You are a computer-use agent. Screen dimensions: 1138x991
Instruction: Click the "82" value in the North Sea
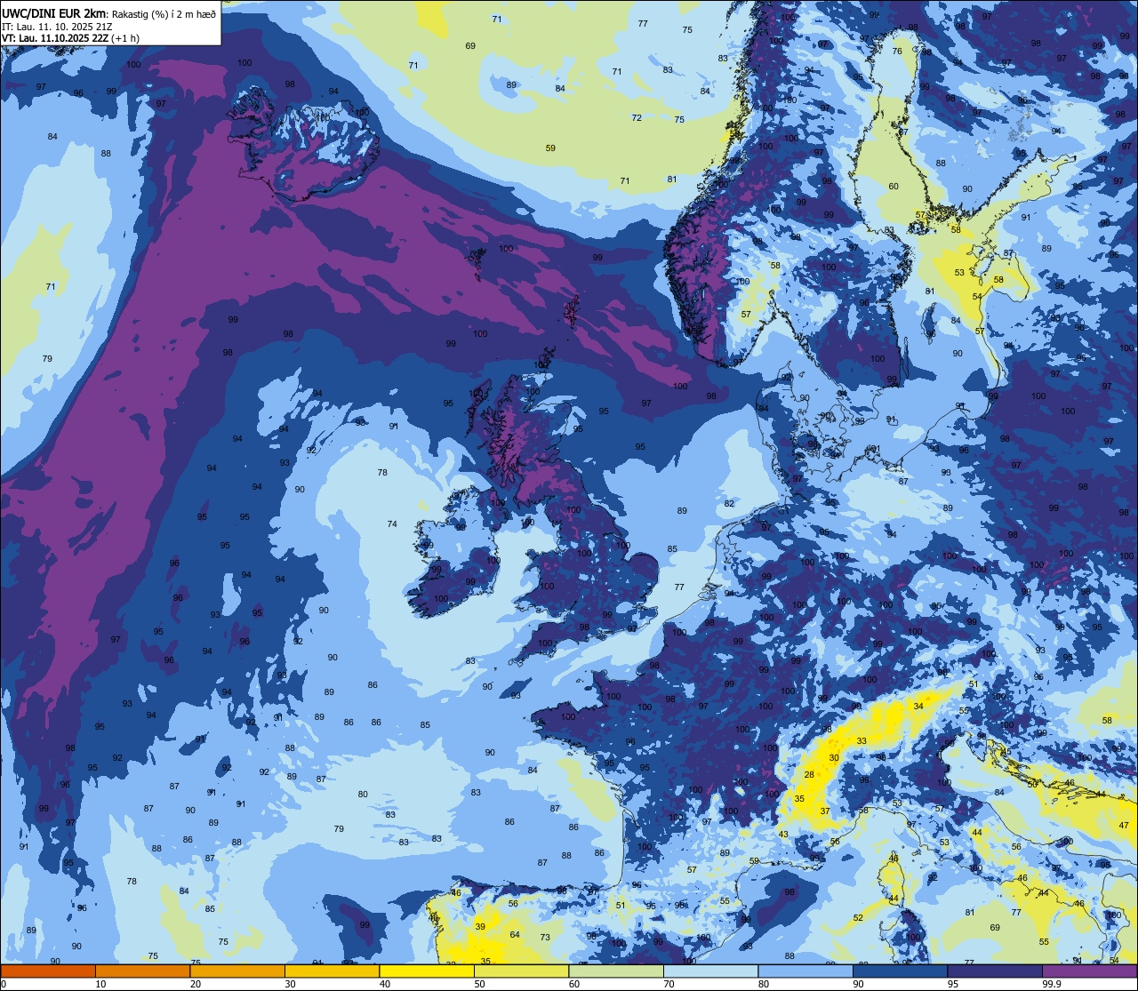[x=729, y=503]
